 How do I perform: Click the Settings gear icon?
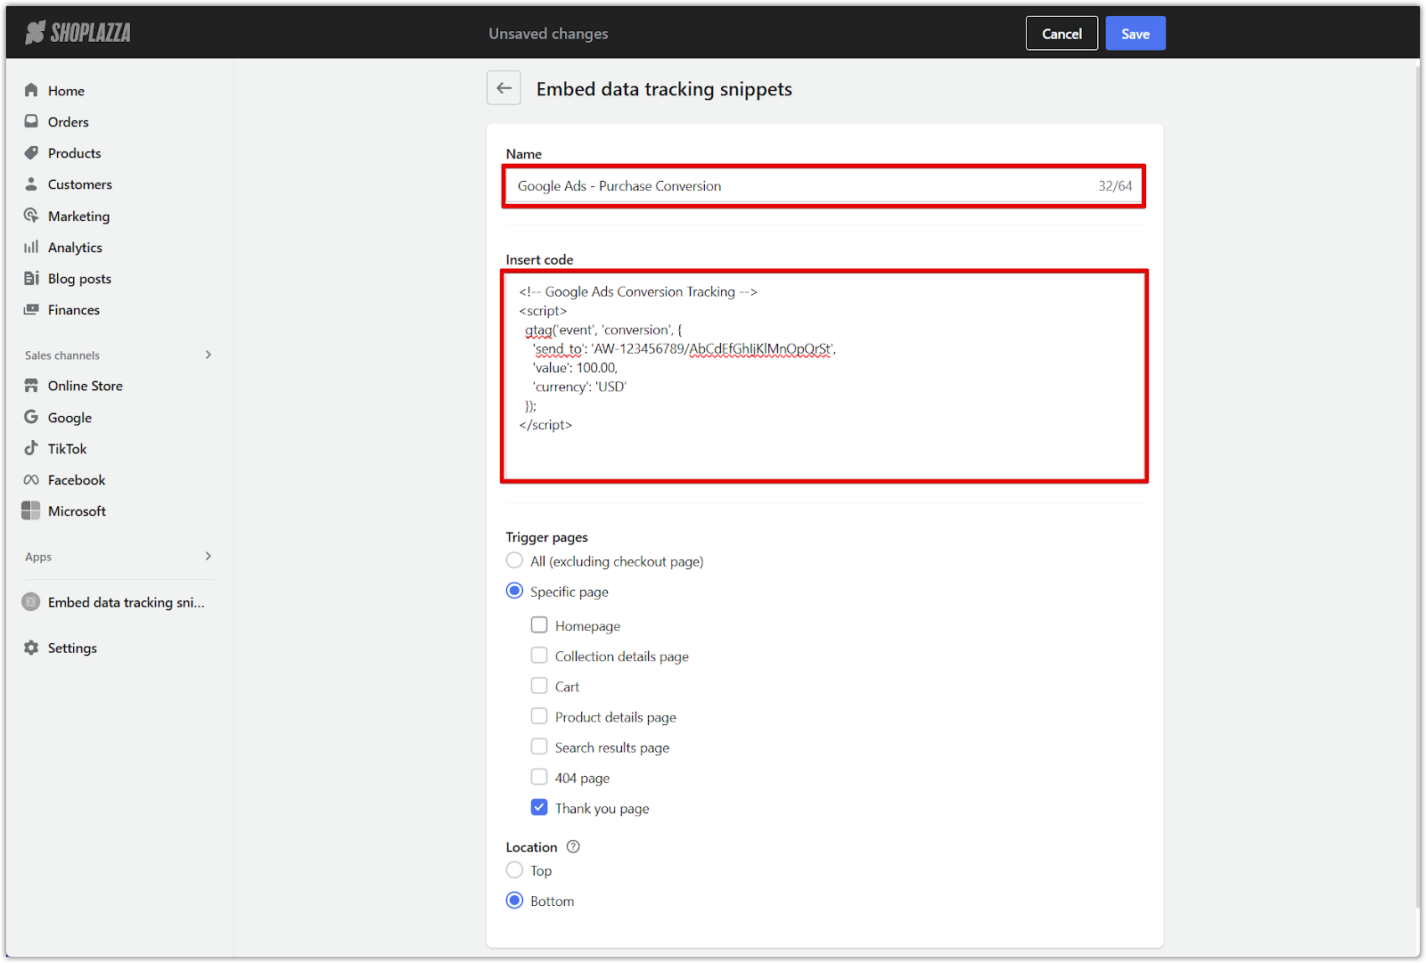[31, 648]
